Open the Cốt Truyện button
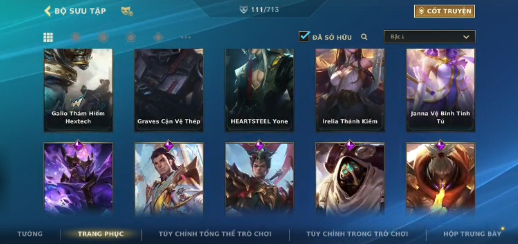This screenshot has width=518, height=244. [444, 11]
